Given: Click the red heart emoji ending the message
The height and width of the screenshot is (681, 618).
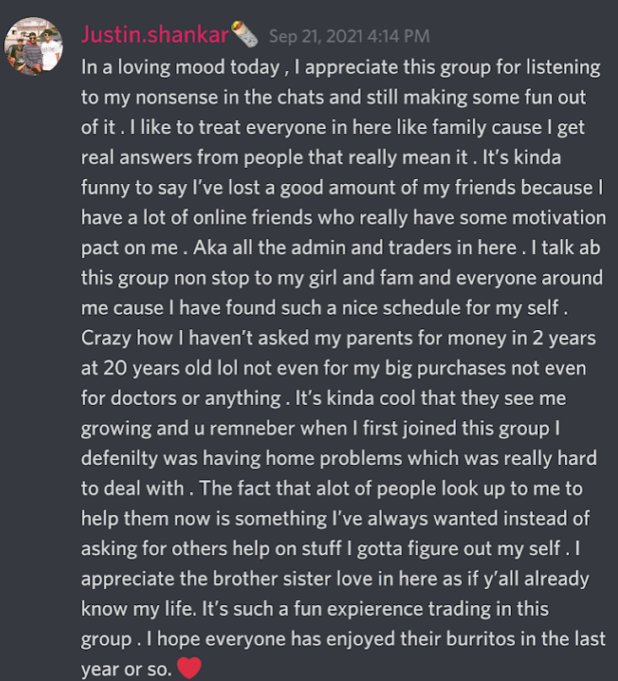Looking at the screenshot, I should [189, 667].
